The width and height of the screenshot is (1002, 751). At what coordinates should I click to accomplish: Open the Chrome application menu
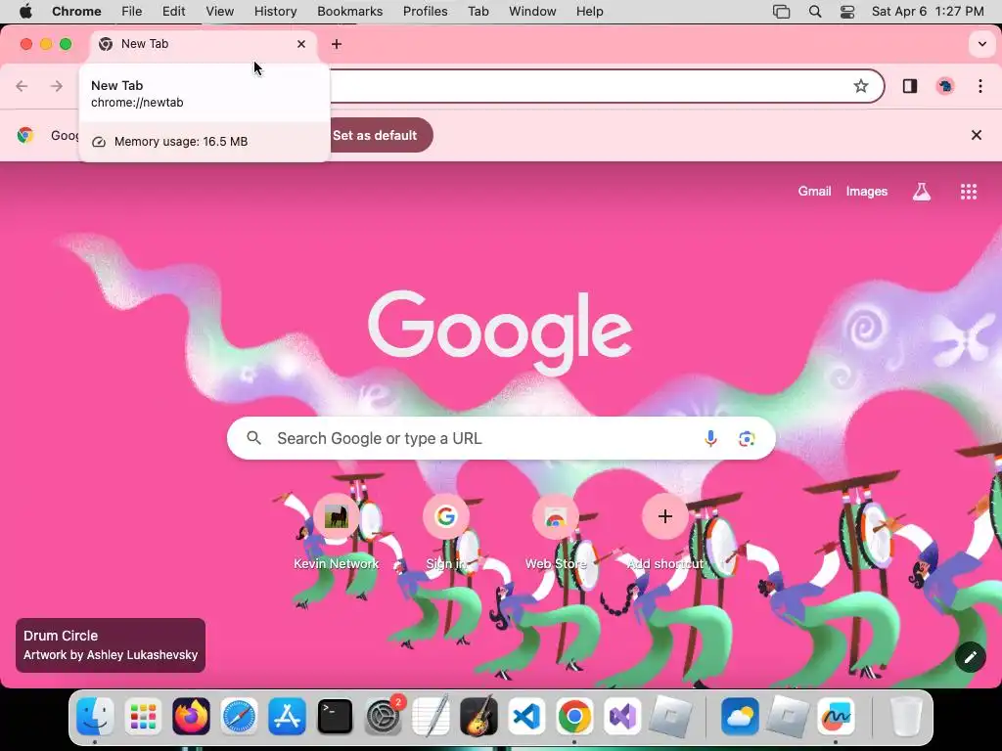click(x=76, y=11)
